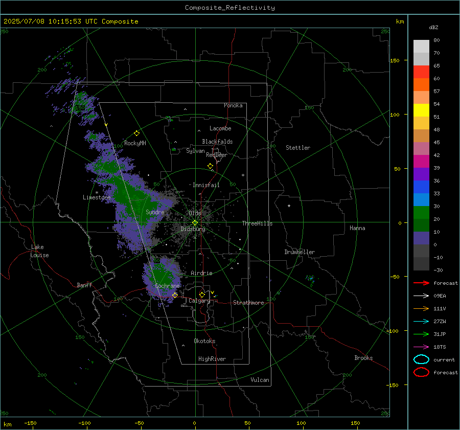Click the Calgary city label
Screen dimensions: 460x430
199,301
